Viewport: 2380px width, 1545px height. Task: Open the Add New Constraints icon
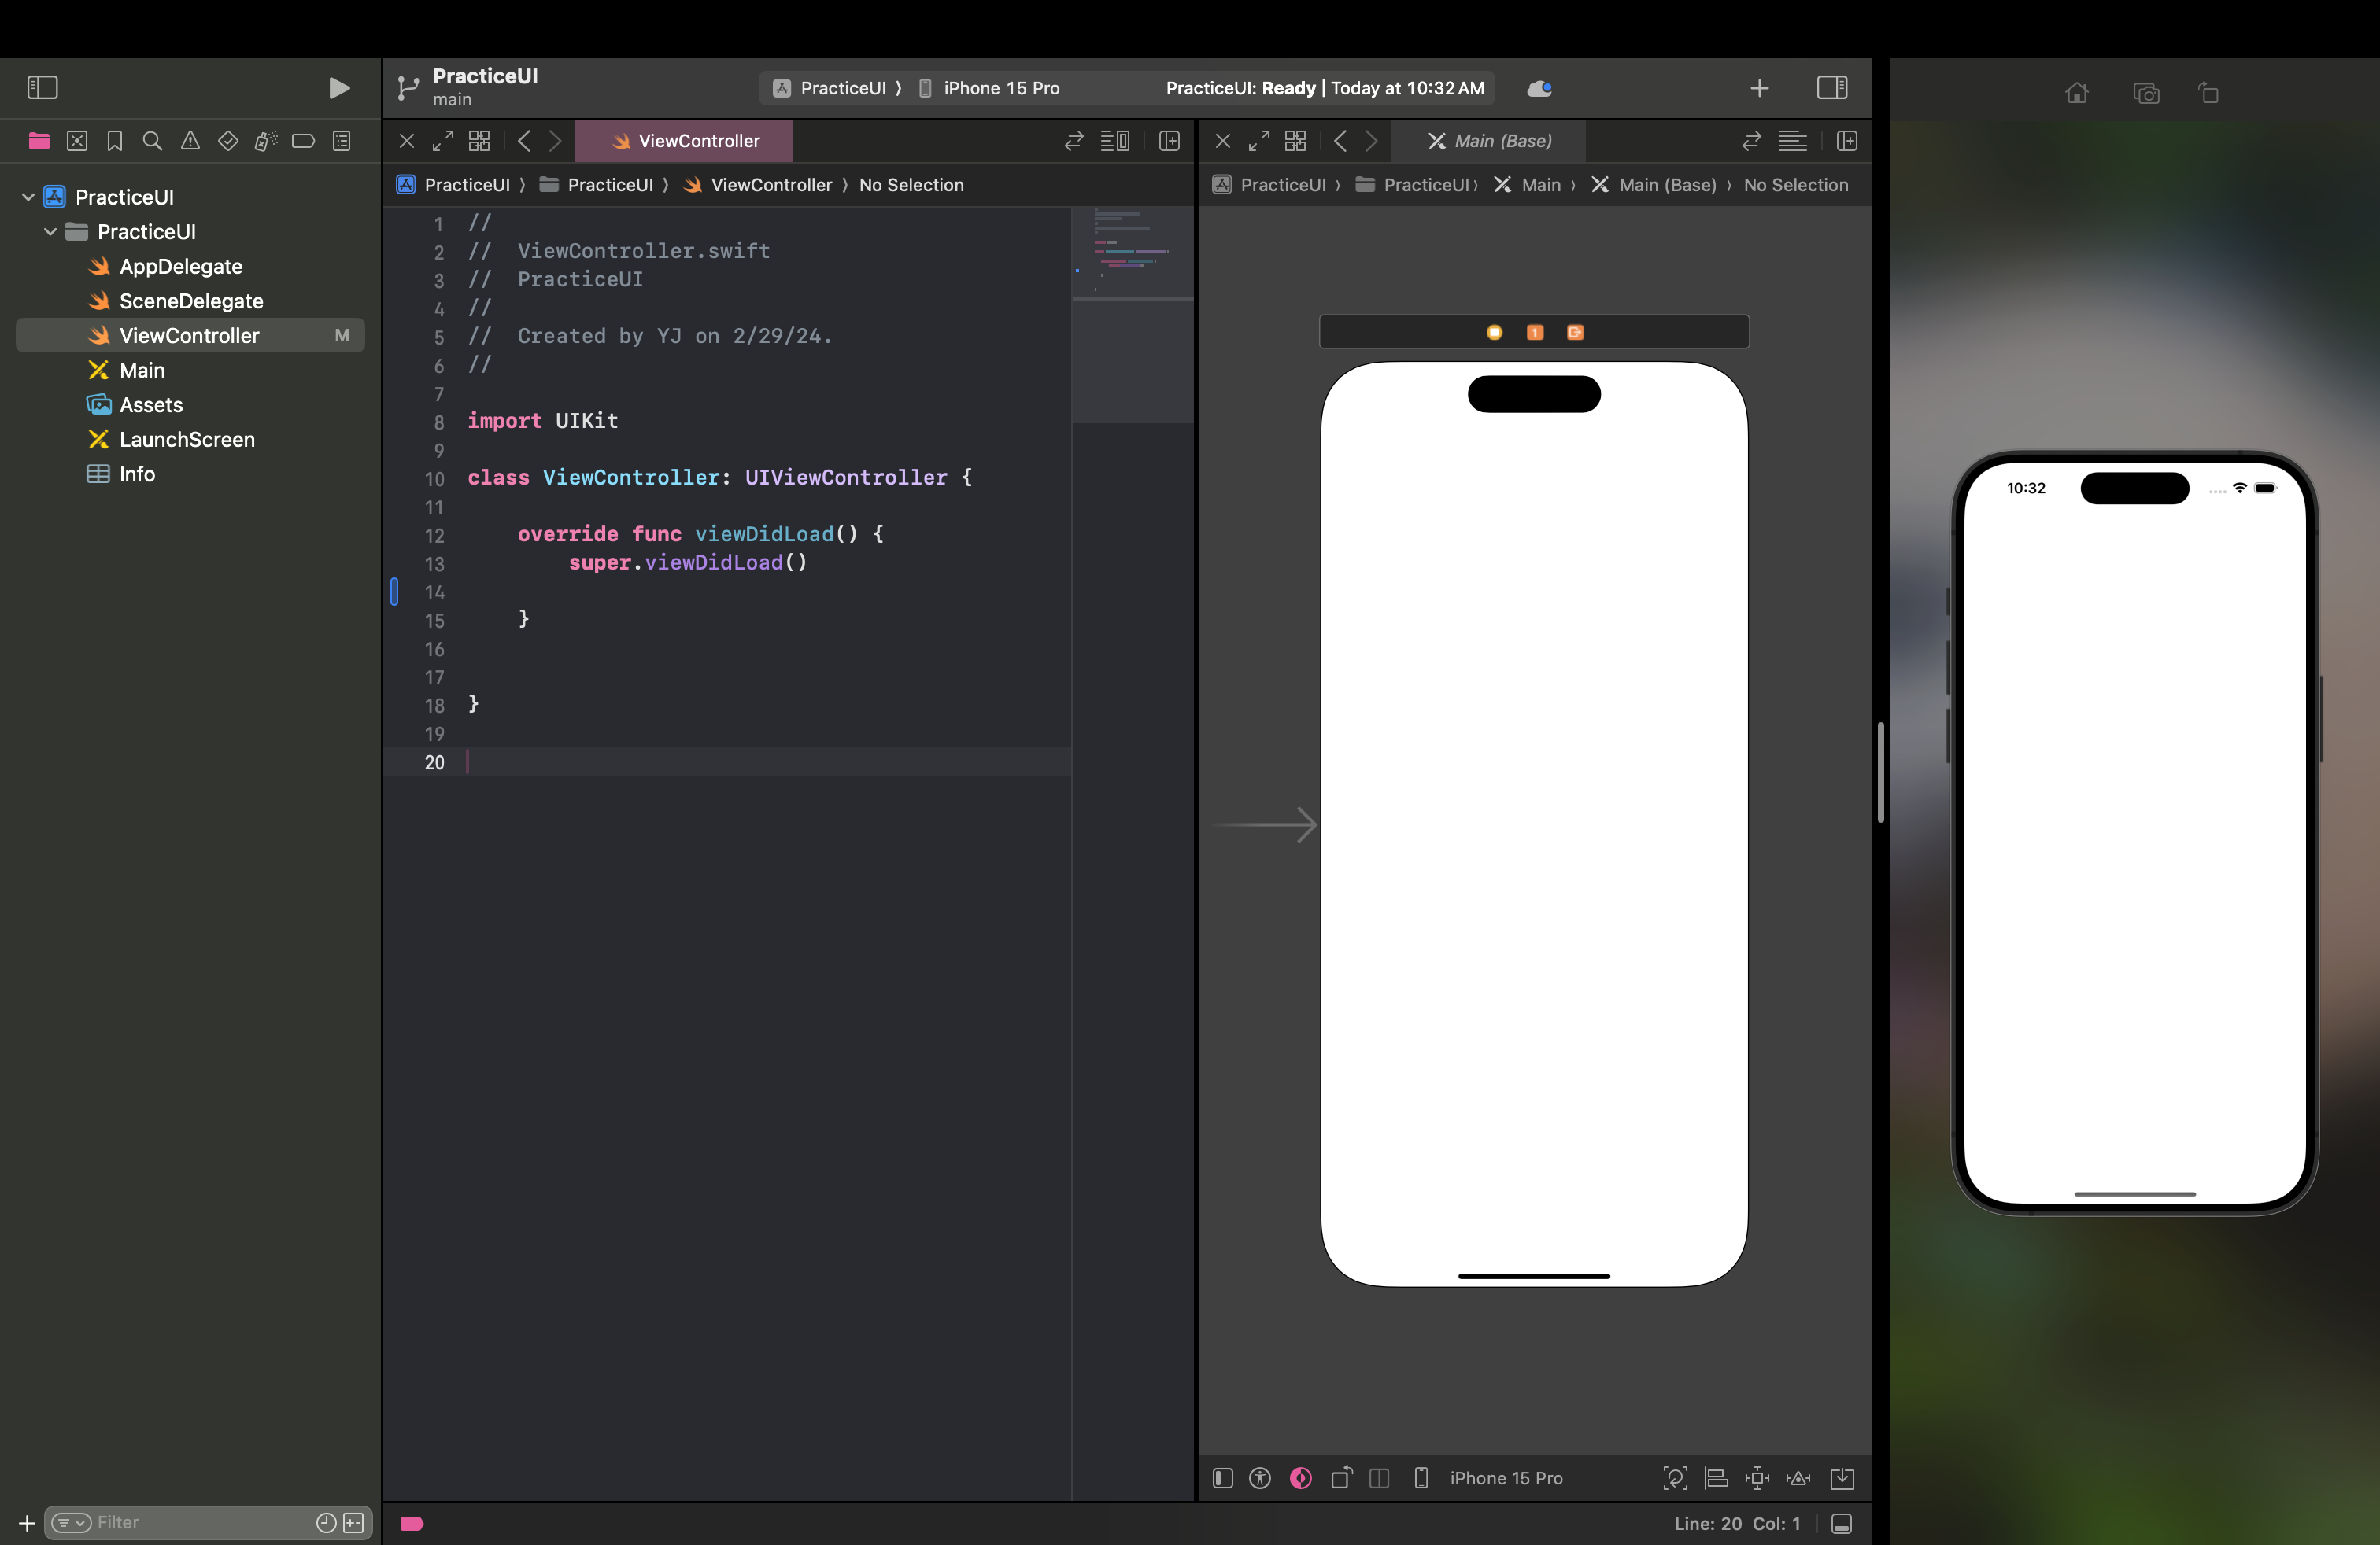click(1757, 1478)
